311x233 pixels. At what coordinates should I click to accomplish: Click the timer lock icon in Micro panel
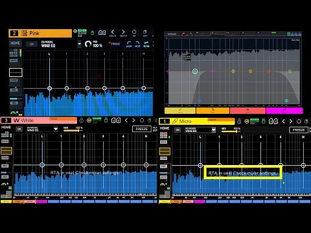pyautogui.click(x=239, y=122)
